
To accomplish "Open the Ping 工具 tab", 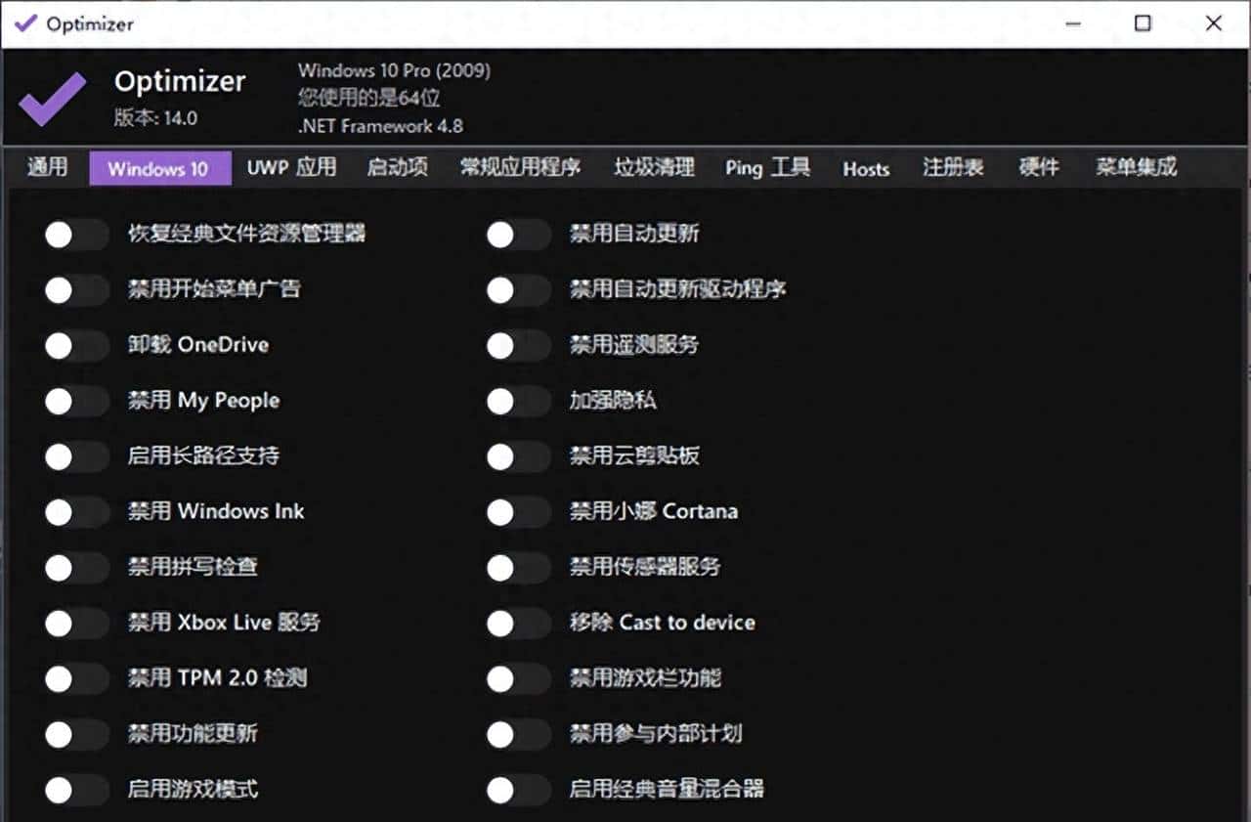I will (767, 167).
